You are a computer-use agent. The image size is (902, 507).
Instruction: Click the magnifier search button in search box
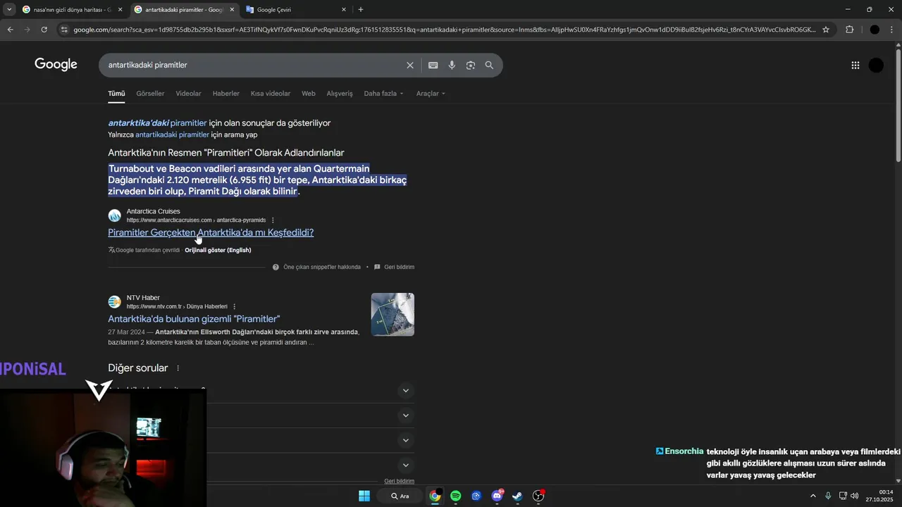point(489,65)
